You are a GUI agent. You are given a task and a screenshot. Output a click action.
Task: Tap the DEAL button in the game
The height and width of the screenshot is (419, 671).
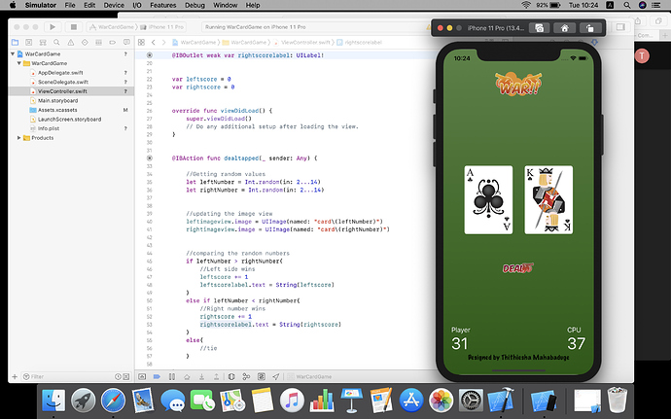point(515,267)
